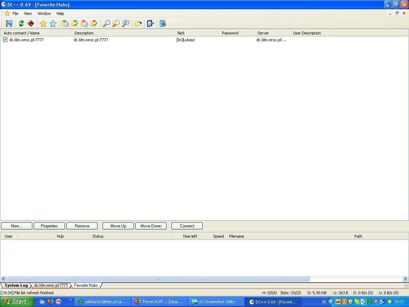Open Favorite Hubs via yellow star icon
Screen dimensions: 409x307
tap(43, 23)
